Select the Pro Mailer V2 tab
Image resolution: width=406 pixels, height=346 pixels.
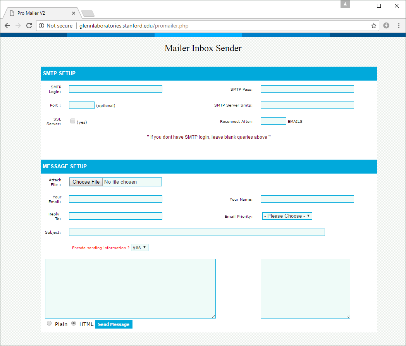41,13
